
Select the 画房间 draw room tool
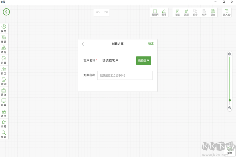tap(155, 12)
